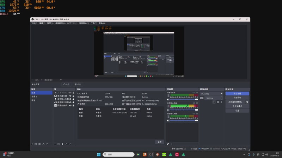
Task: Hide the 音频输出采集 source with eye icon
Action: coord(70,102)
